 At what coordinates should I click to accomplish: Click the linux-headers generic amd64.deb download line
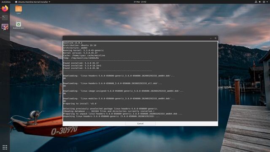click(x=119, y=76)
